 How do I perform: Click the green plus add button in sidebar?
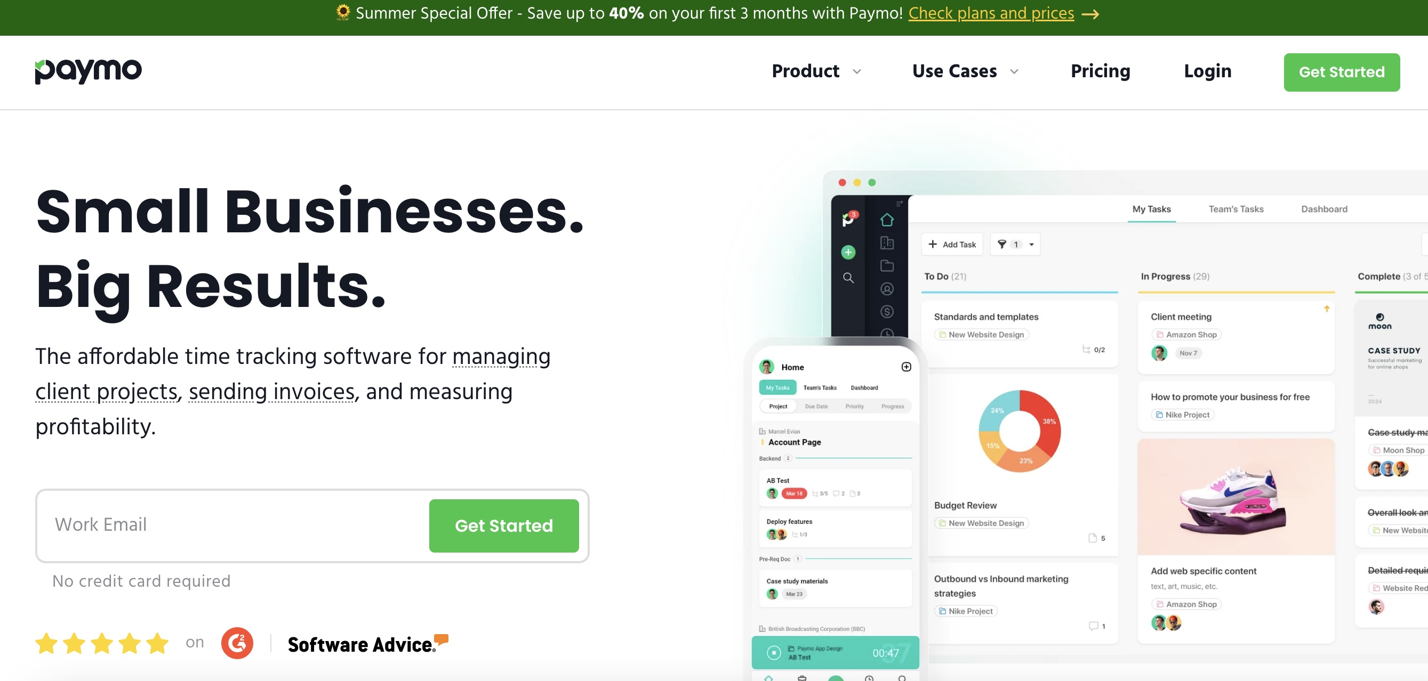(x=848, y=252)
